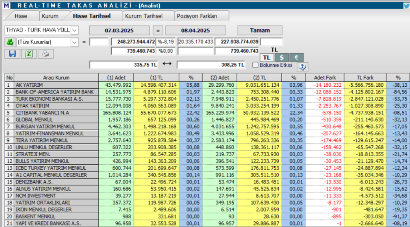Expand the Tüm Kurumlar dropdown
The height and width of the screenshot is (227, 410).
tap(75, 42)
